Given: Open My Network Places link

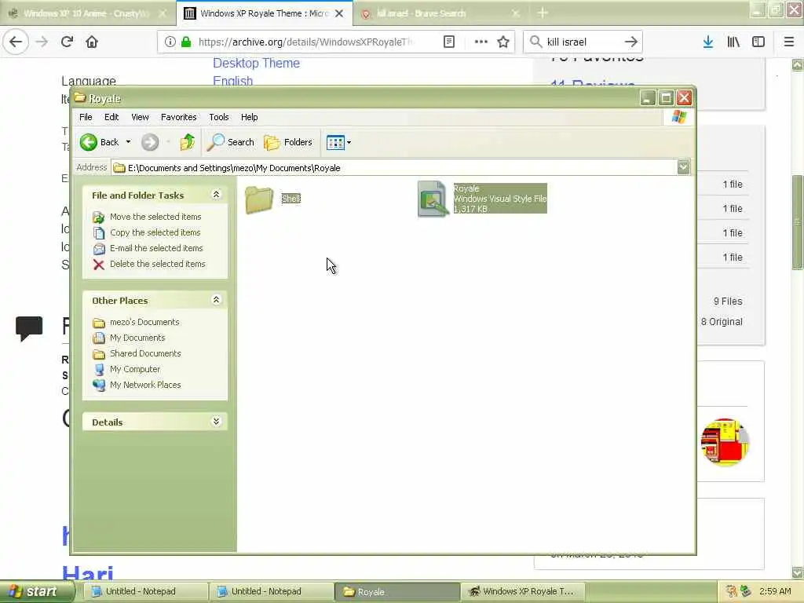Looking at the screenshot, I should pos(145,385).
